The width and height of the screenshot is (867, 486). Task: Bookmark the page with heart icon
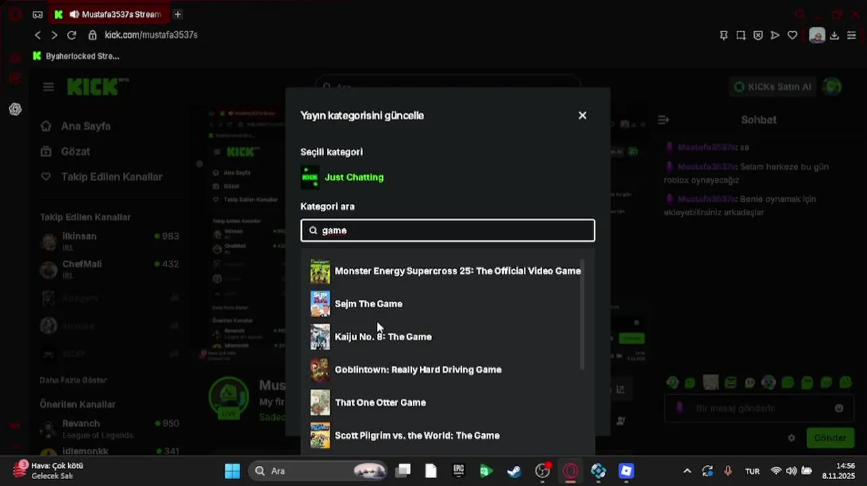pos(793,35)
